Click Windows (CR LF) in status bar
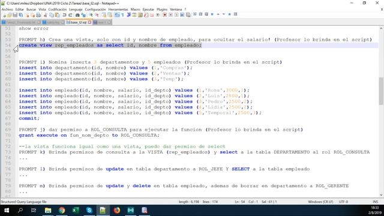This screenshot has width=384, height=216. tap(320, 202)
